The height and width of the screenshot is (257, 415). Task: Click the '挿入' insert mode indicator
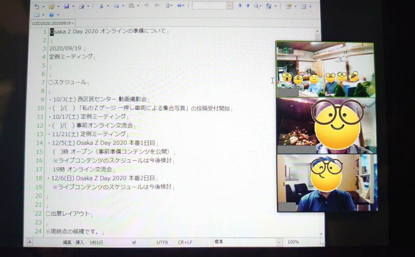[80, 242]
